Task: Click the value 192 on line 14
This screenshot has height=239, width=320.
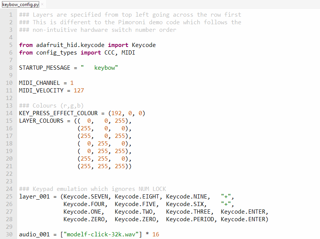Action: click(x=116, y=113)
